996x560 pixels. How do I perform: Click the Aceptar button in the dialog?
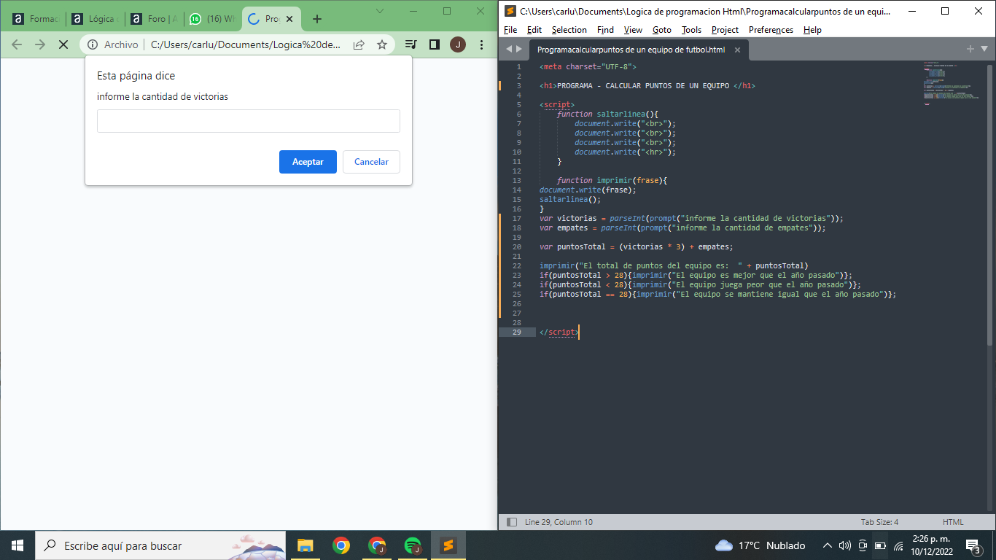point(308,162)
